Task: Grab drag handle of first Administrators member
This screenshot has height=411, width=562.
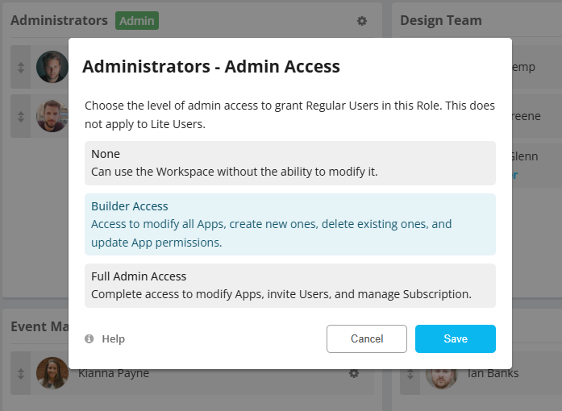Action: coord(21,67)
